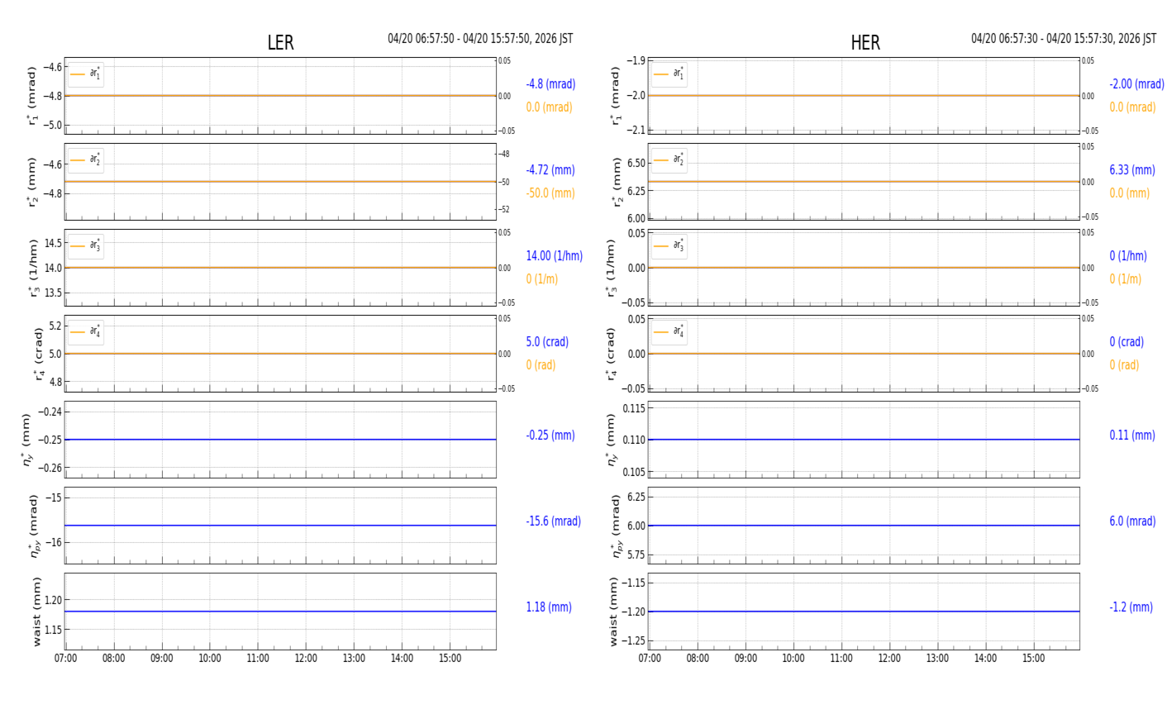Image resolution: width=1167 pixels, height=714 pixels.
Task: Click the orange -50.0 (mm) value label
Action: (x=550, y=193)
